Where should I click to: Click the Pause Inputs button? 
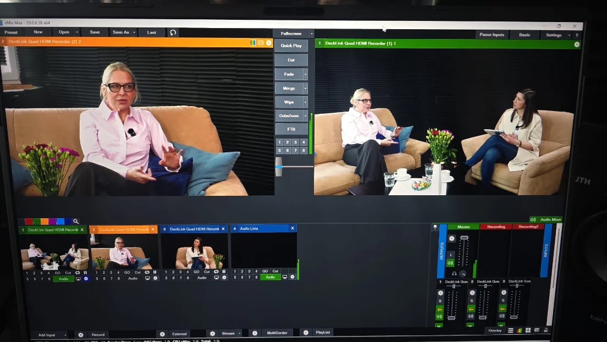pos(492,35)
